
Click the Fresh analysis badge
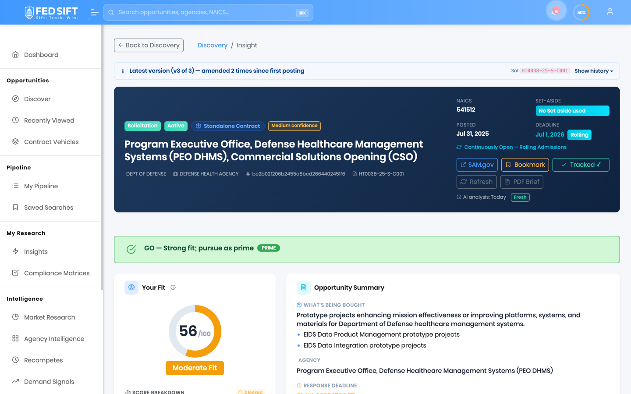(x=520, y=197)
